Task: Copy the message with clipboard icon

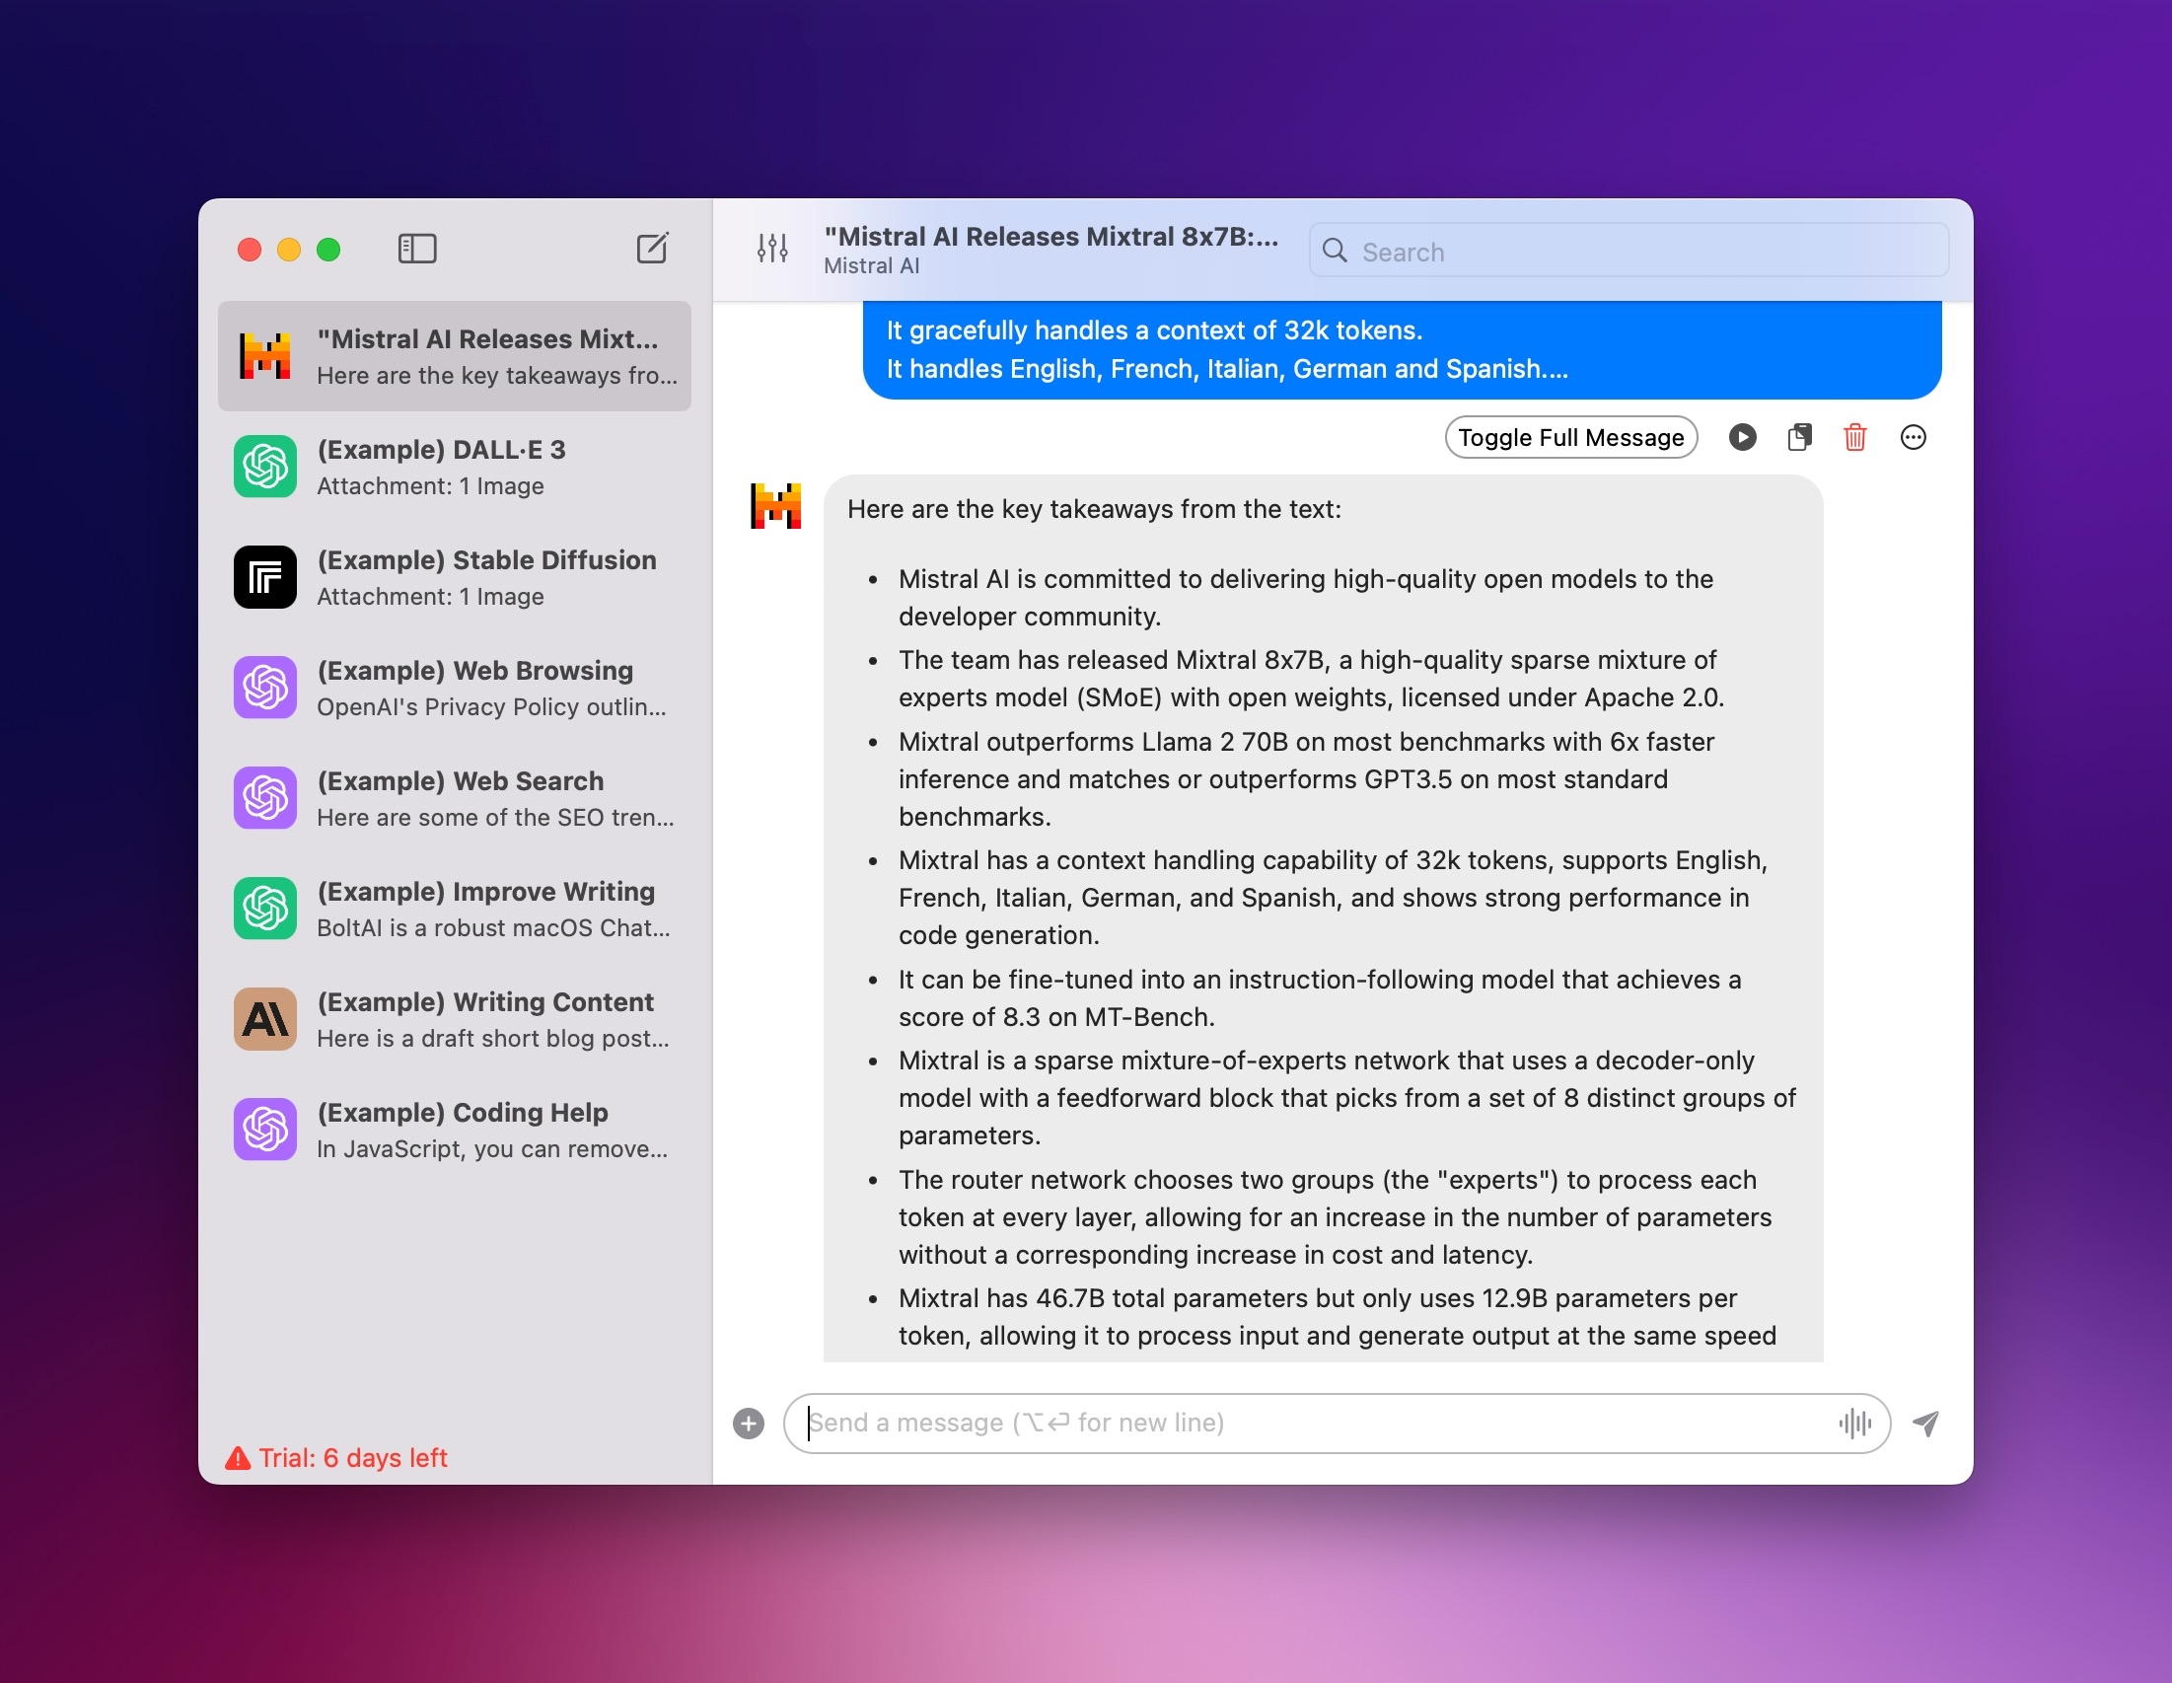Action: (x=1799, y=438)
